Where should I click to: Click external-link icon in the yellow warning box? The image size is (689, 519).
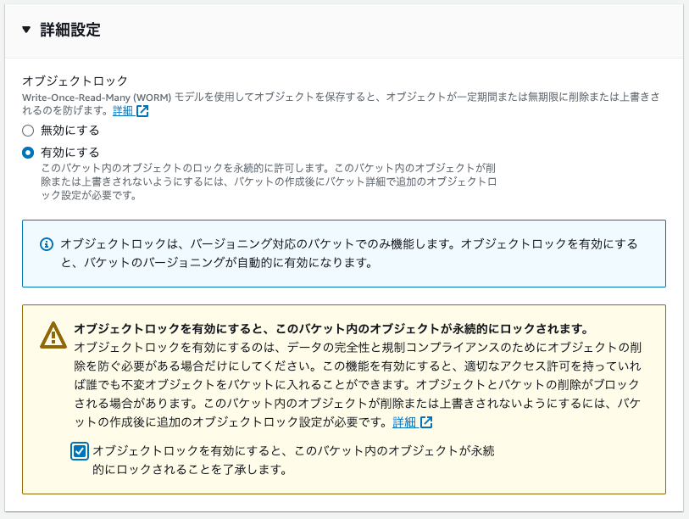coord(426,422)
